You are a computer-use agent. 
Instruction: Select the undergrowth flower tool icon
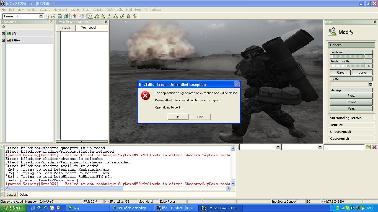tap(128, 16)
